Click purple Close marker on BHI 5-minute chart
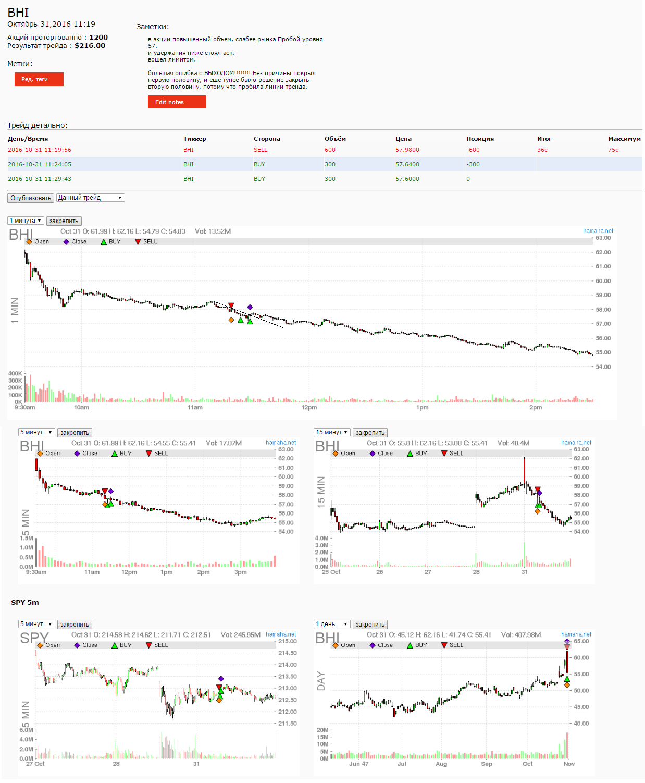645x783 pixels. [110, 491]
